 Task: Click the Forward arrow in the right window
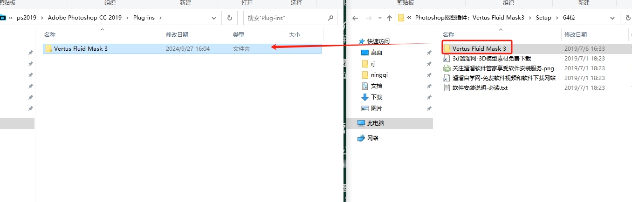369,18
